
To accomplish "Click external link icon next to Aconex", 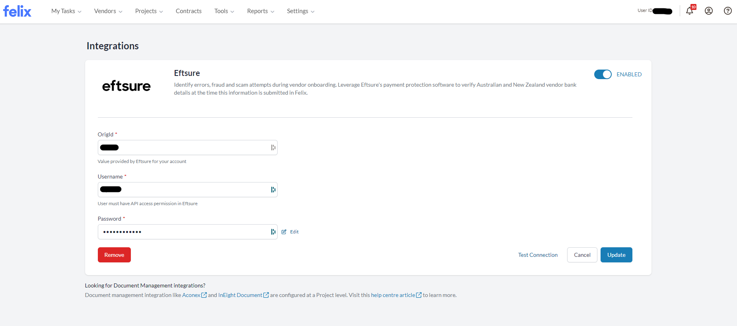I will (x=204, y=295).
